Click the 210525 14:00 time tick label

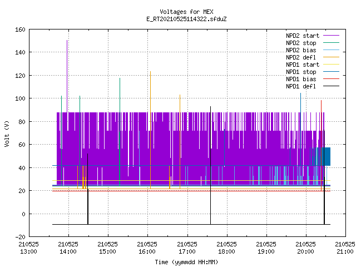[x=68, y=248]
